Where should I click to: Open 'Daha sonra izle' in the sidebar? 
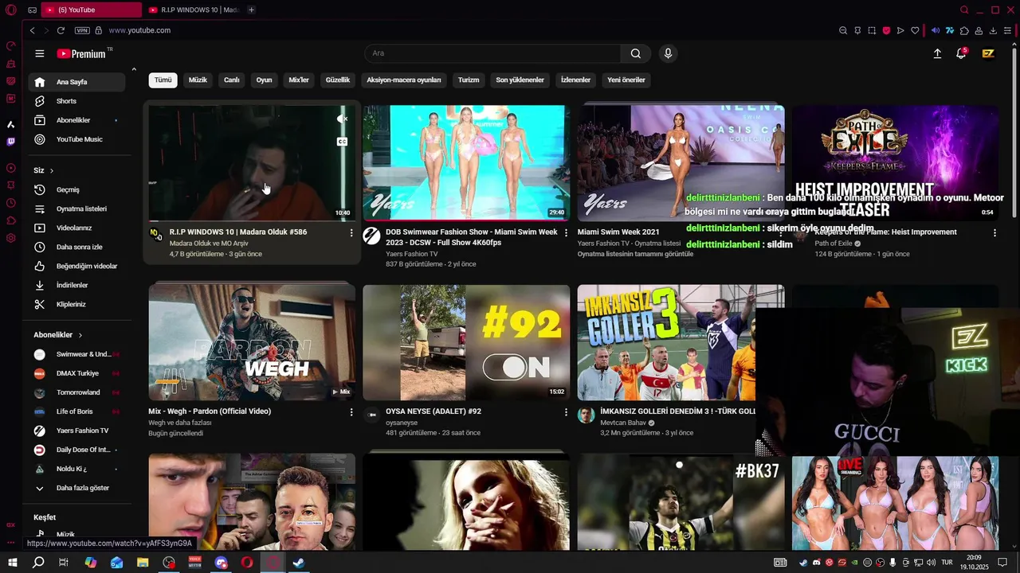[76, 247]
